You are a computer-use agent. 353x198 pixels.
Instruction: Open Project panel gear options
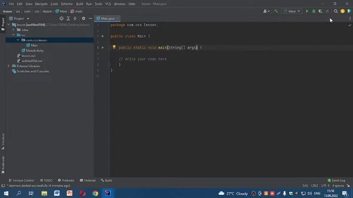(x=83, y=18)
